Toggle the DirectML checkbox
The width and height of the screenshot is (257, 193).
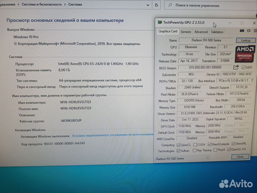tap(233, 144)
